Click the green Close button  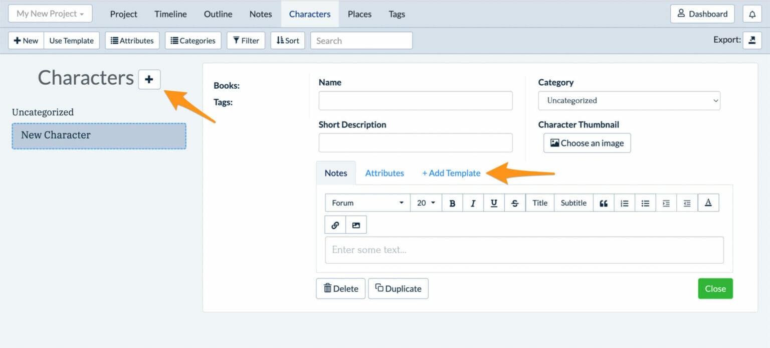pos(715,289)
